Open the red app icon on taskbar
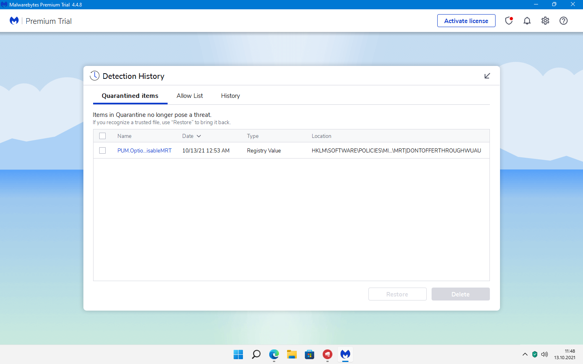The width and height of the screenshot is (583, 364). [x=328, y=355]
